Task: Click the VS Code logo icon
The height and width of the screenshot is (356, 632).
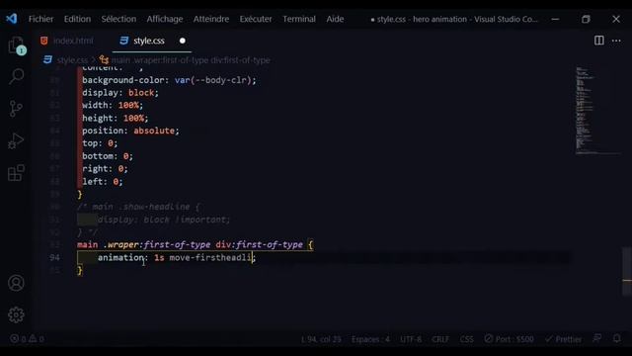Action: tap(11, 19)
